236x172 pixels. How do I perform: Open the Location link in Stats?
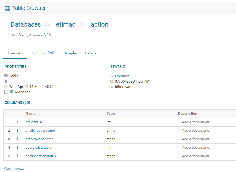pyautogui.click(x=122, y=76)
